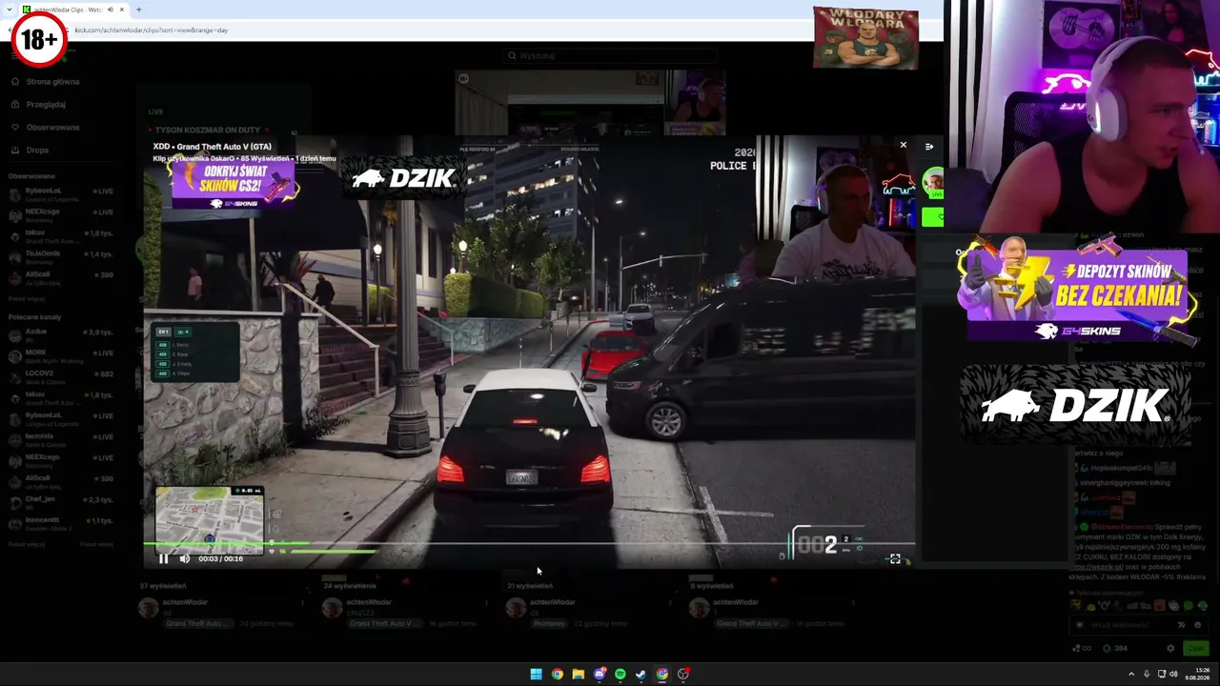The width and height of the screenshot is (1220, 686).
Task: Click the Strona główna home icon
Action: 14,82
